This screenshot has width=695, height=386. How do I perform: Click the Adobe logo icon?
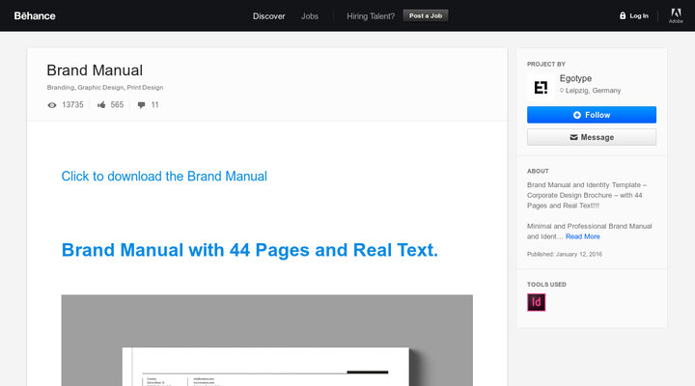tap(676, 14)
